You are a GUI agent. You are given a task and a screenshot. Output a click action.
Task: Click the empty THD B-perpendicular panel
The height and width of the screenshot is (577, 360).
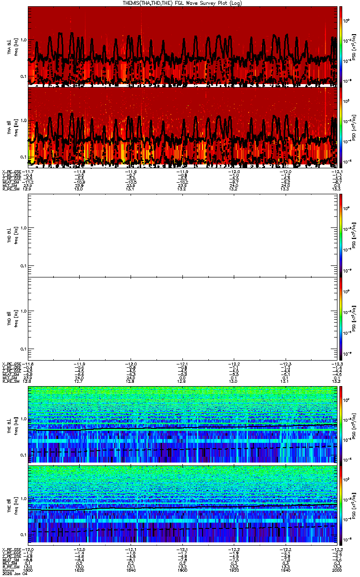182,235
